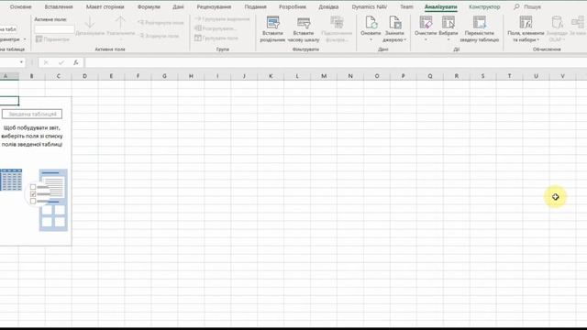Click the pivot table name field

point(8,29)
